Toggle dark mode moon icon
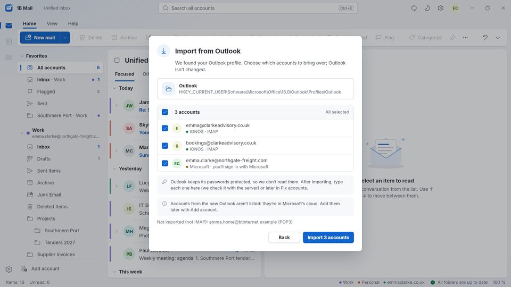 coord(427,8)
